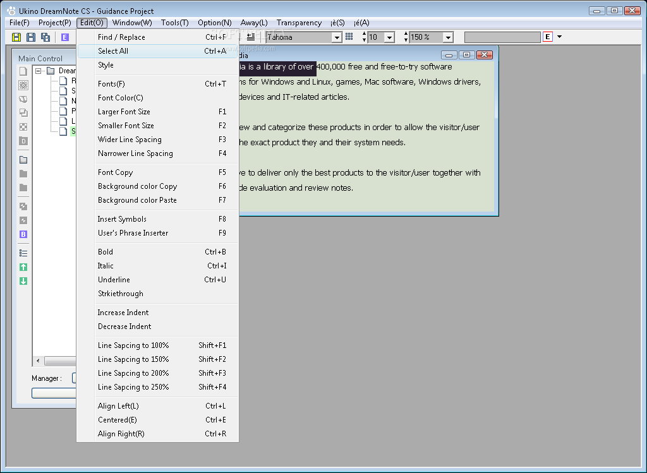Click the red-bordered E box in toolbar
Screen dimensions: 647x473
click(x=548, y=37)
